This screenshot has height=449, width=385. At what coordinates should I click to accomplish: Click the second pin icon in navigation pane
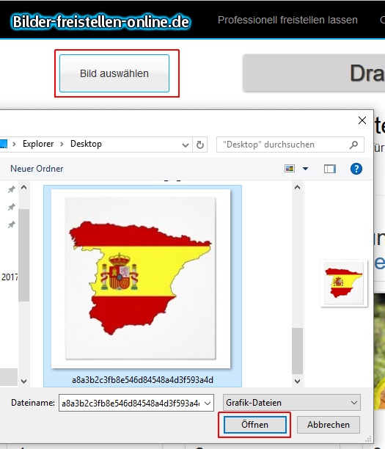point(12,207)
